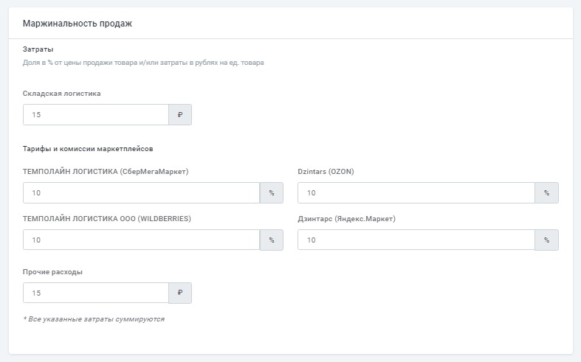Click the ruble unit next to Складская логистика
The width and height of the screenshot is (581, 362).
pos(180,115)
